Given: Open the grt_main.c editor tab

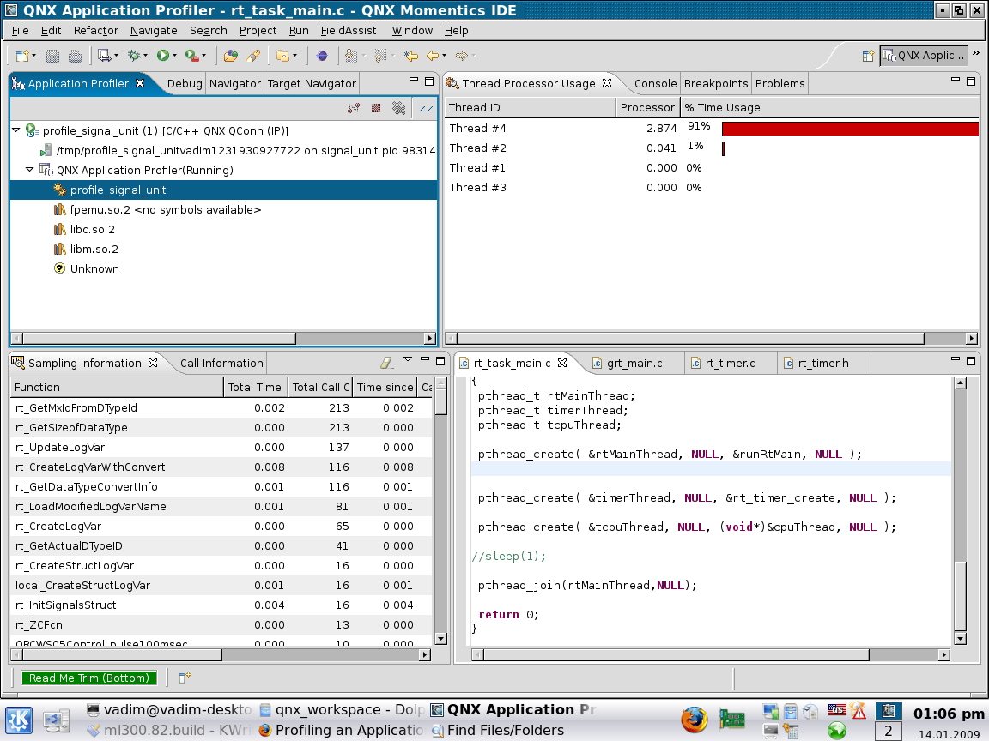Looking at the screenshot, I should click(x=634, y=363).
